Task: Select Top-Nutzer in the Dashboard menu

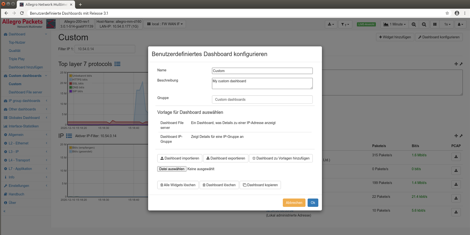Action: tap(17, 42)
